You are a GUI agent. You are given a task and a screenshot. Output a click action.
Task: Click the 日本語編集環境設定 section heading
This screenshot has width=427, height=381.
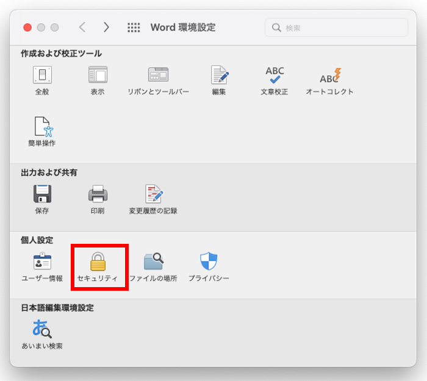(57, 308)
